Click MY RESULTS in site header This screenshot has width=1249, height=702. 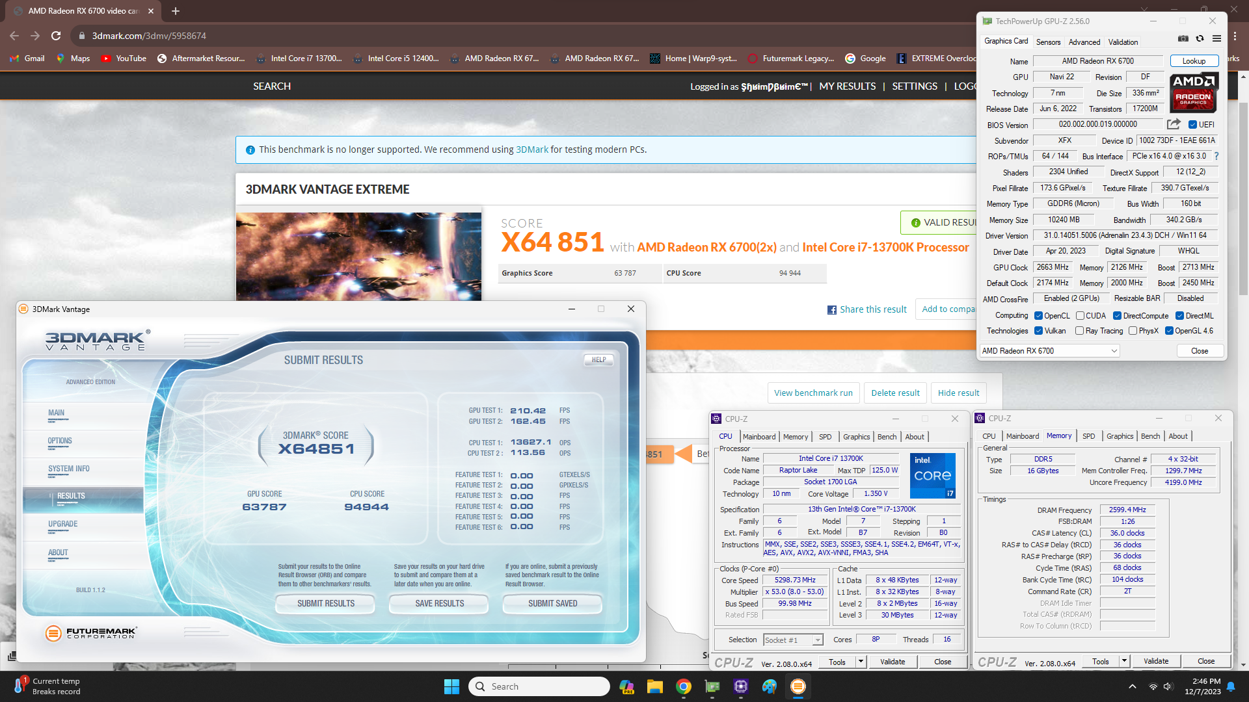click(x=847, y=86)
